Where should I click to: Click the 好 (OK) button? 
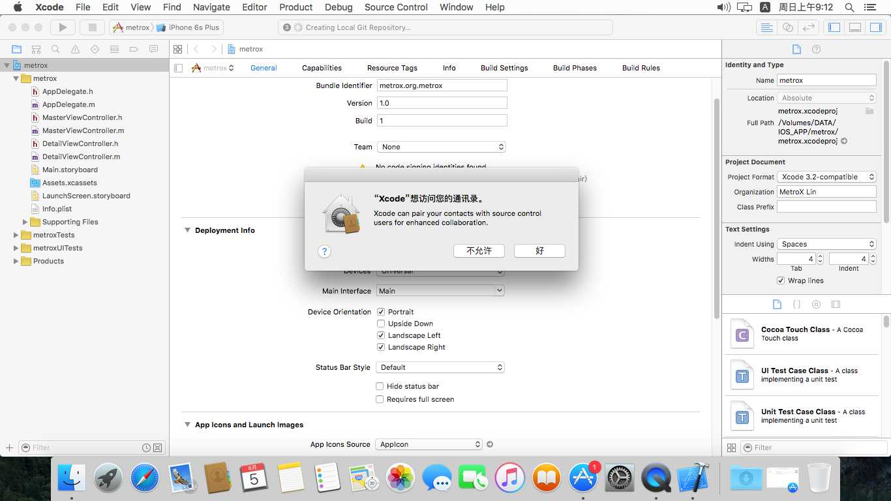[x=539, y=250]
